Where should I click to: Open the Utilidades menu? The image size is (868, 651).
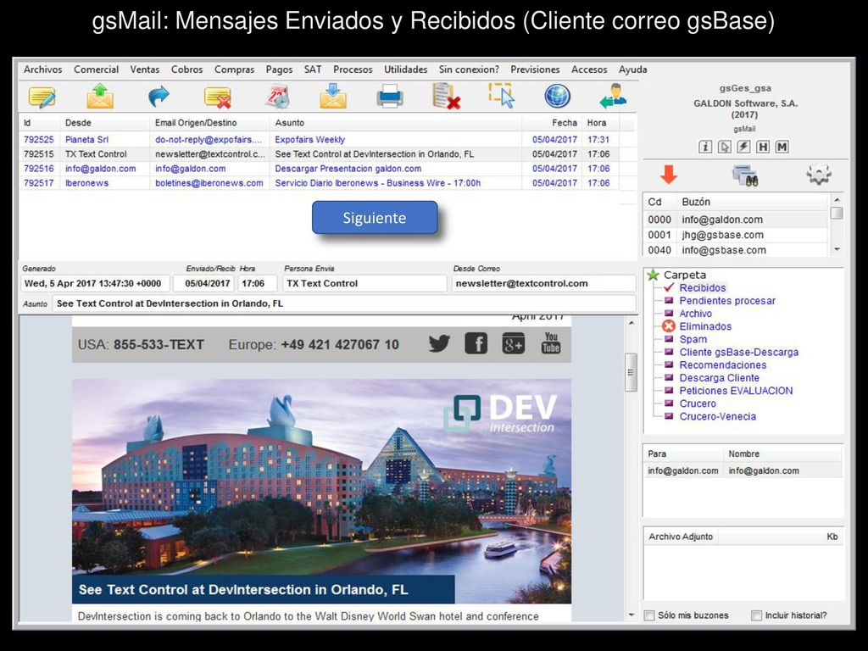(x=406, y=70)
